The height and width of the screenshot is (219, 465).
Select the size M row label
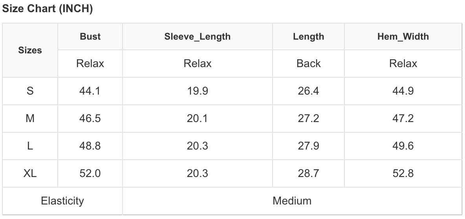pos(30,119)
